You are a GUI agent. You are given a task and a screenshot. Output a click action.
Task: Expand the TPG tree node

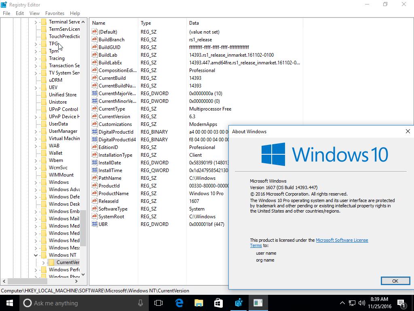coord(36,44)
